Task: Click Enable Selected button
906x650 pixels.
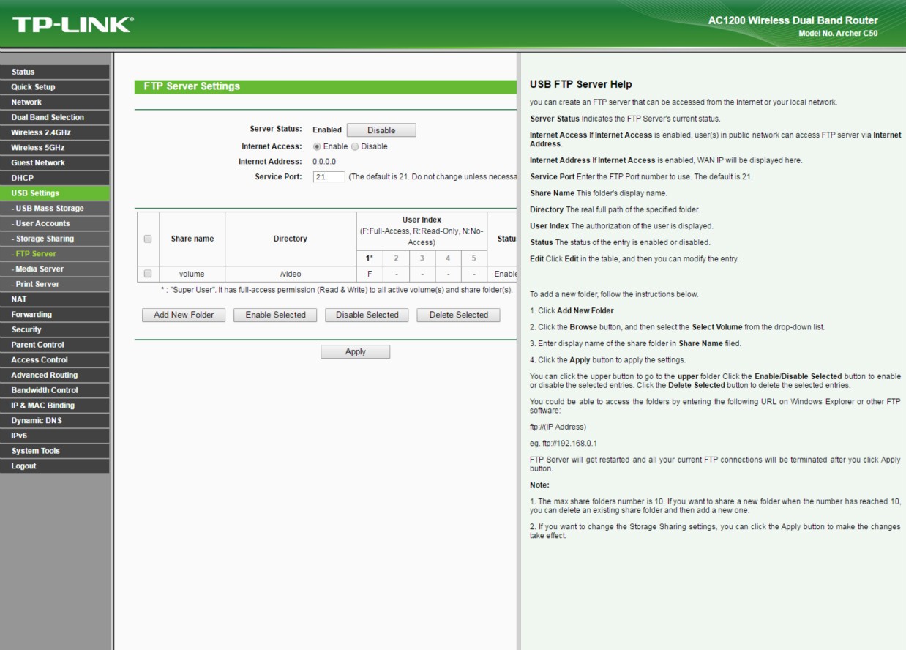Action: [275, 315]
